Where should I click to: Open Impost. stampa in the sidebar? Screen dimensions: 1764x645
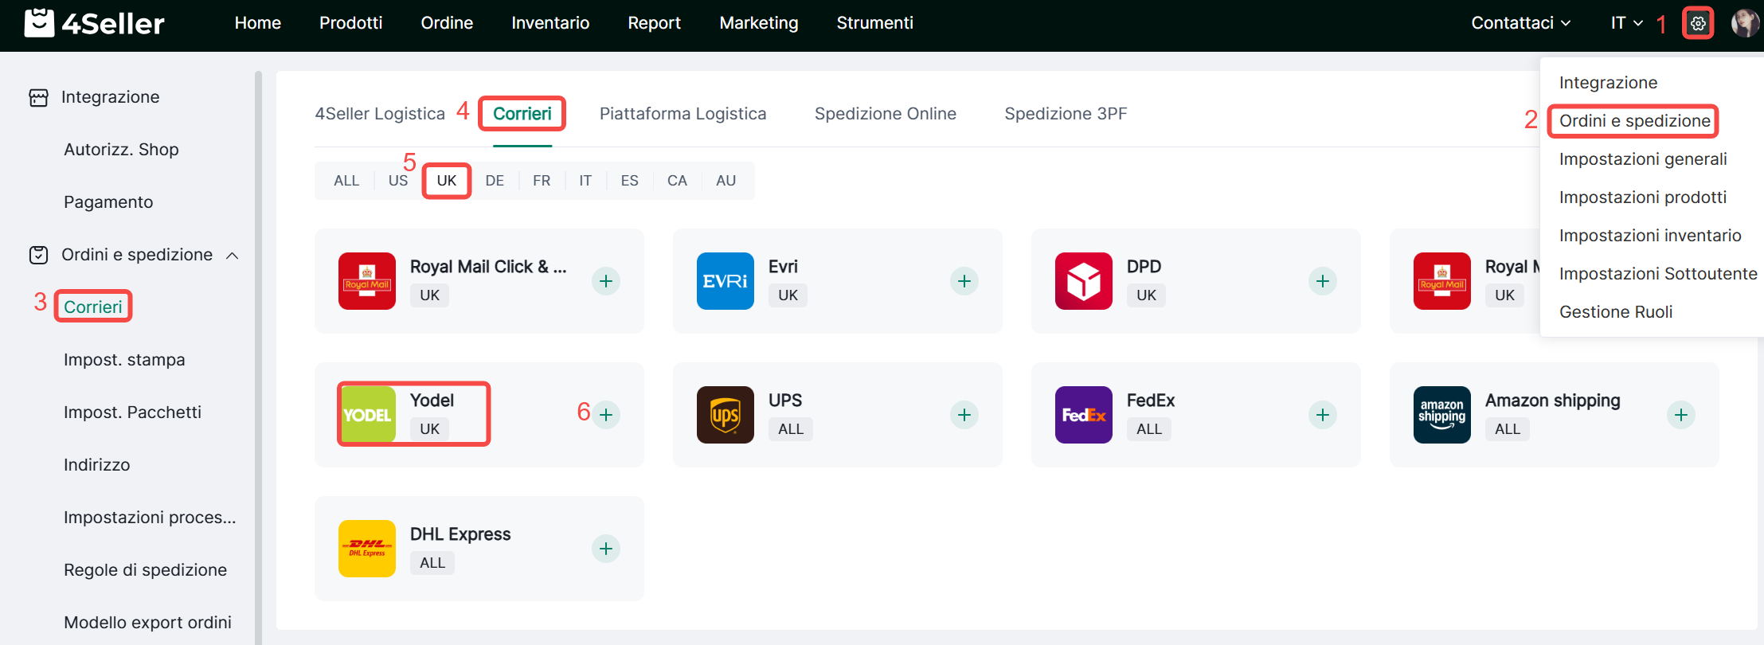click(x=124, y=360)
